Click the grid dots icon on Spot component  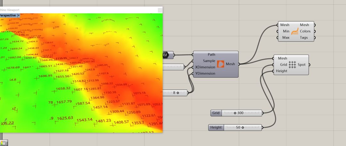(292, 65)
